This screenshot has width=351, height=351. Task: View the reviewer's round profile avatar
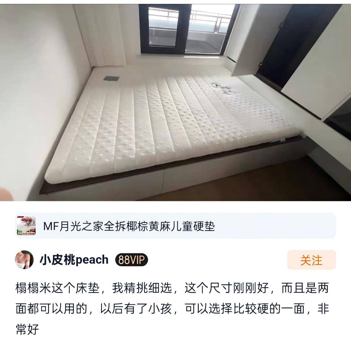24,260
